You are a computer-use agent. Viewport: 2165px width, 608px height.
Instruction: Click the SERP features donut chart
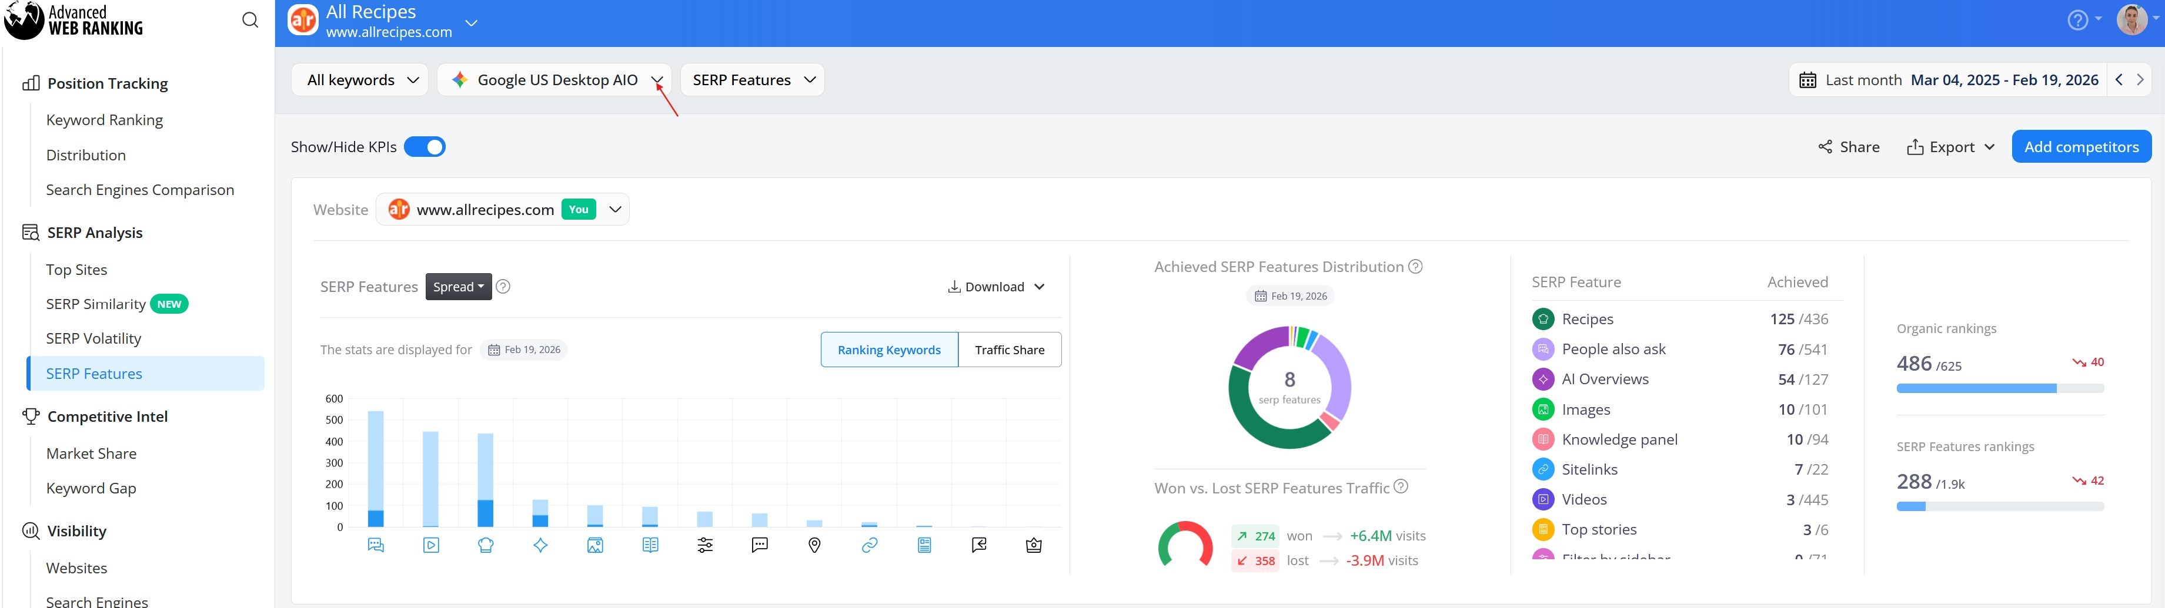click(1289, 387)
